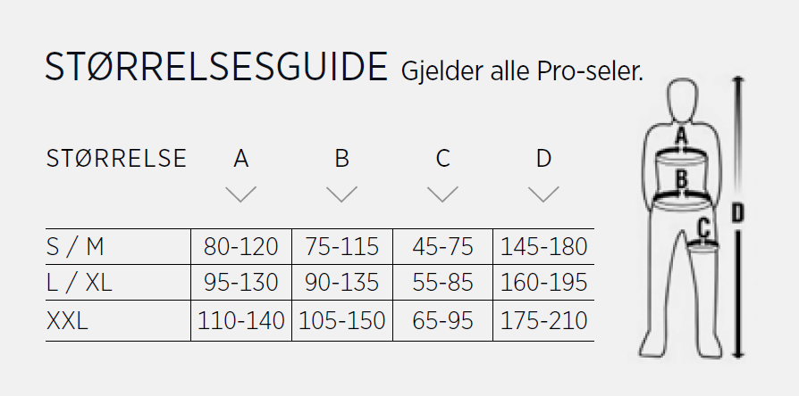Click the height measurement D arrow label
The height and width of the screenshot is (396, 799).
pyautogui.click(x=737, y=213)
